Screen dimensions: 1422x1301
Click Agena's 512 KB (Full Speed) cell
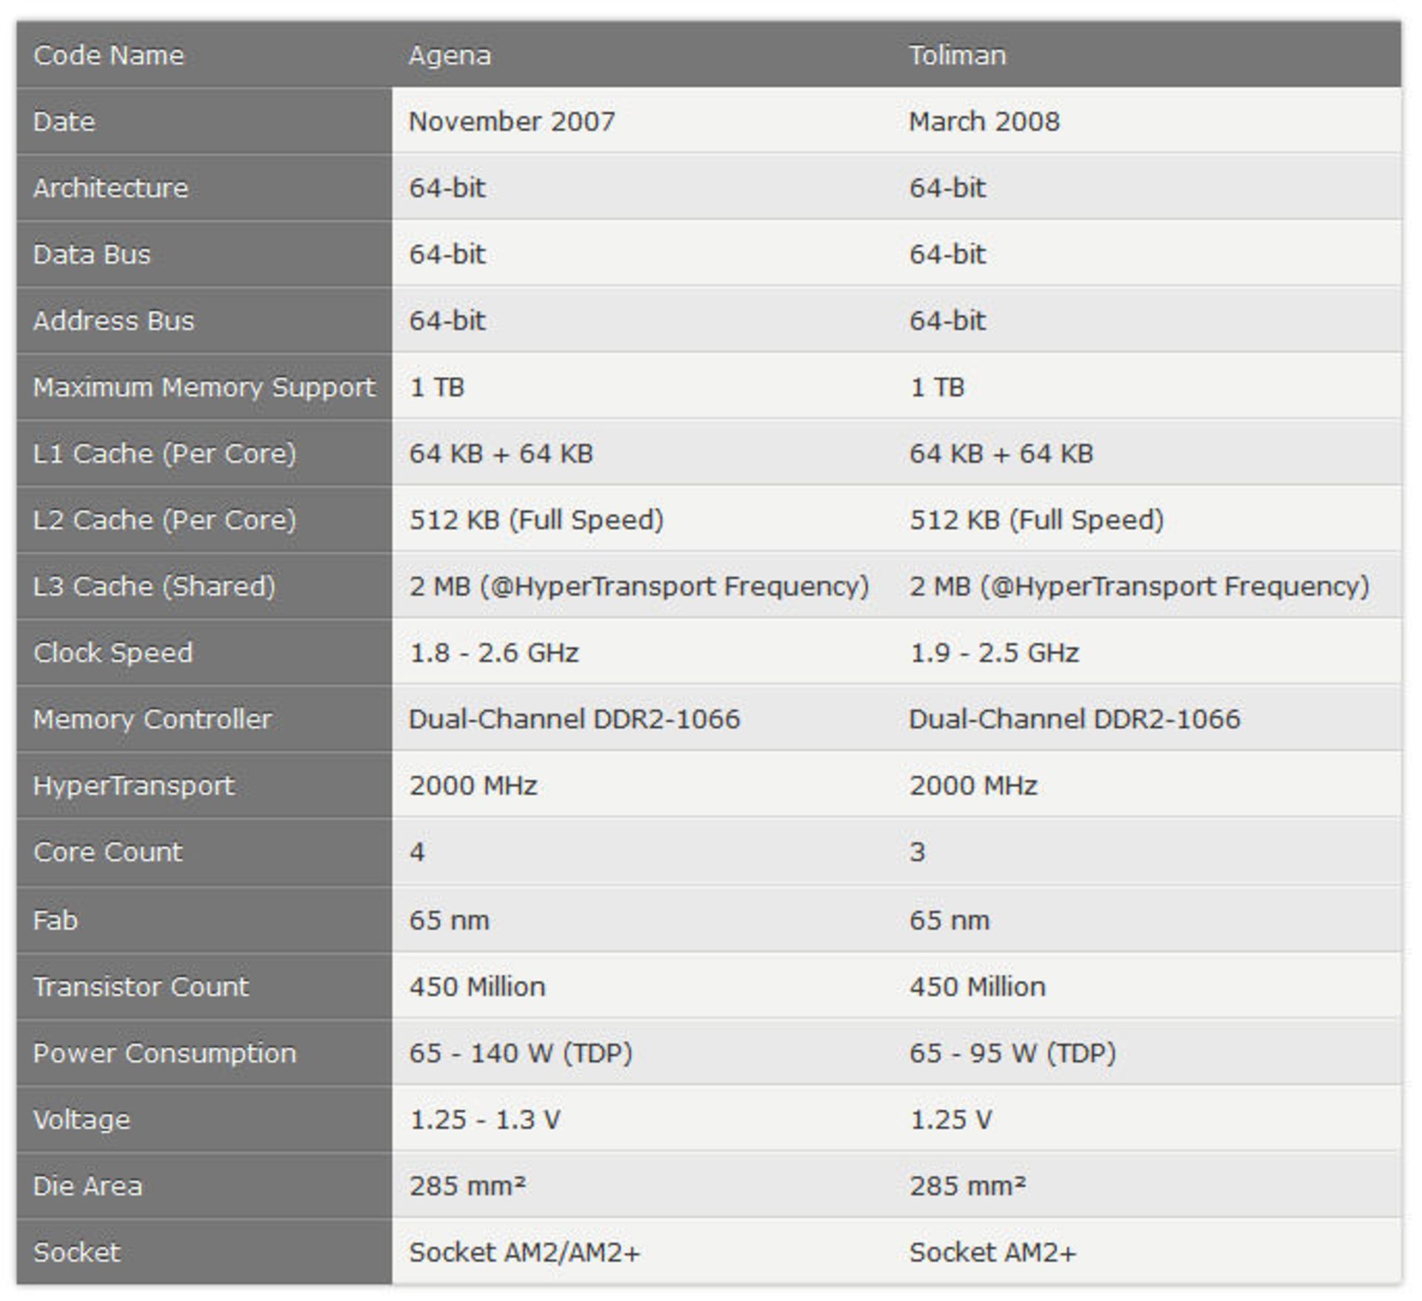coord(536,520)
